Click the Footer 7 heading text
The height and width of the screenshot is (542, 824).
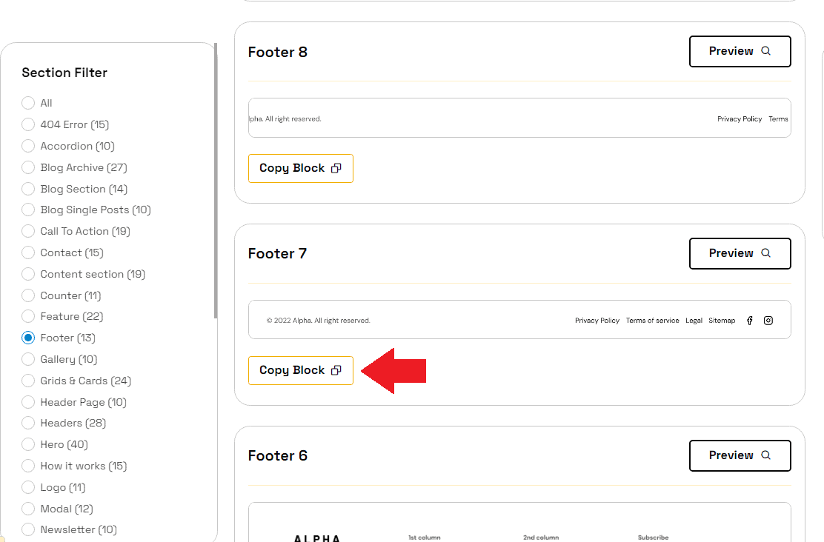277,254
